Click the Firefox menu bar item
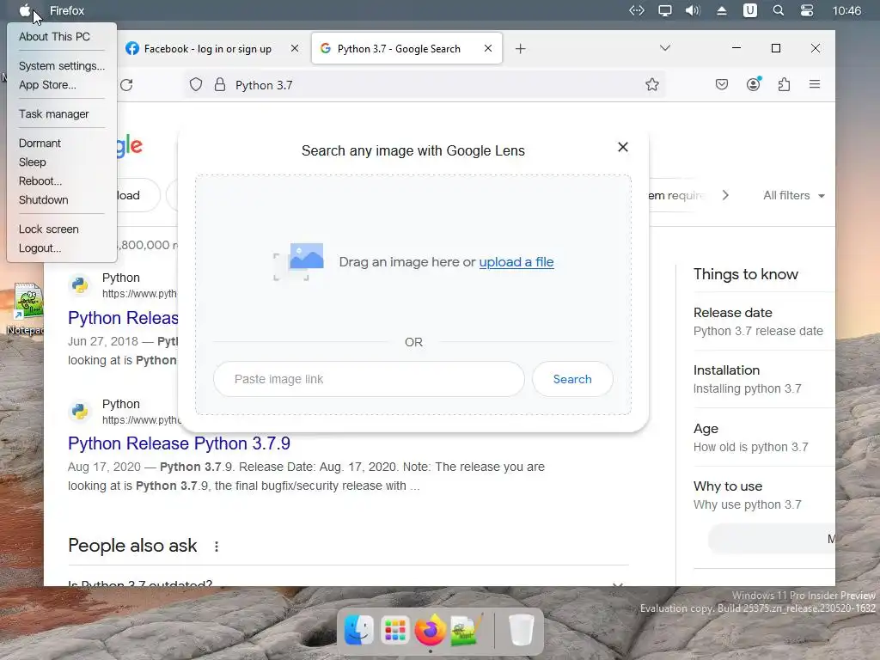Image resolution: width=880 pixels, height=660 pixels. click(x=67, y=10)
